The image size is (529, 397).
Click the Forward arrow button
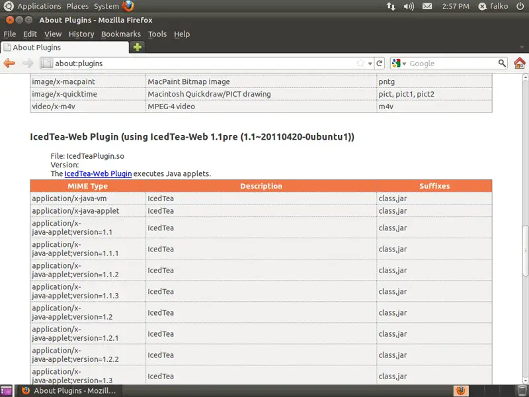point(28,63)
